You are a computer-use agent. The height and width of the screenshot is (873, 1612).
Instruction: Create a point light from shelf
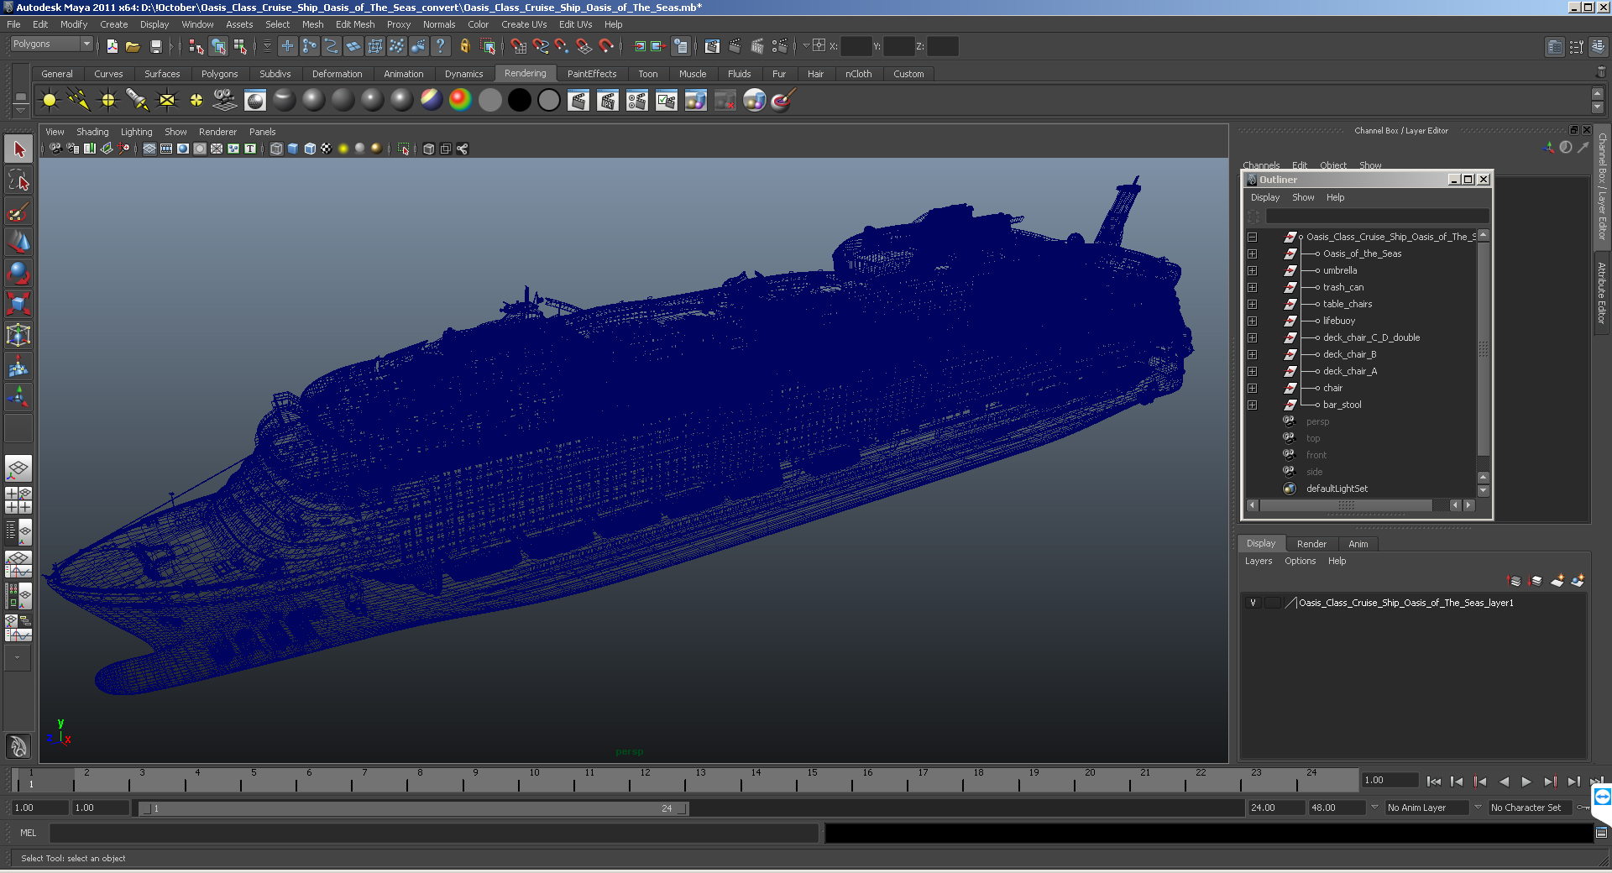(x=108, y=101)
